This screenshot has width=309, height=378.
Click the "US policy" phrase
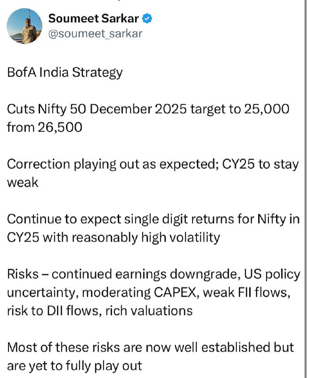272,275
